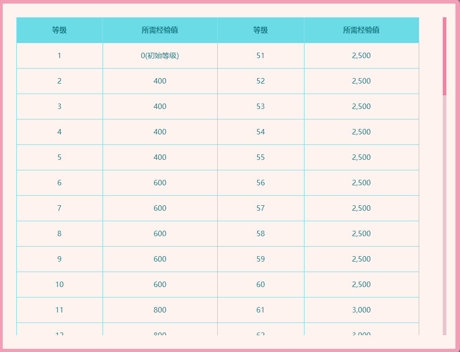This screenshot has width=460, height=352.
Task: Click the level 60 cell
Action: 260,285
